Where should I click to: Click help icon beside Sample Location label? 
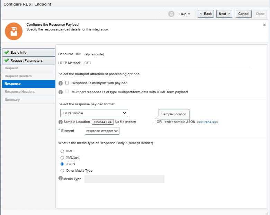click(61, 122)
